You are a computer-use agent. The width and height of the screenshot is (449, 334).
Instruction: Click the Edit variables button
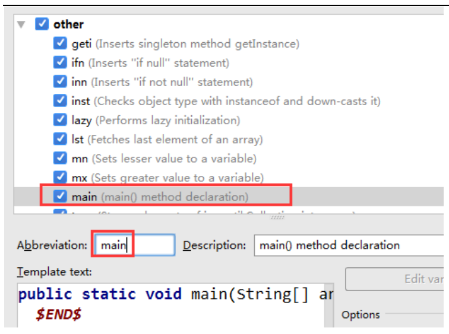coord(394,279)
